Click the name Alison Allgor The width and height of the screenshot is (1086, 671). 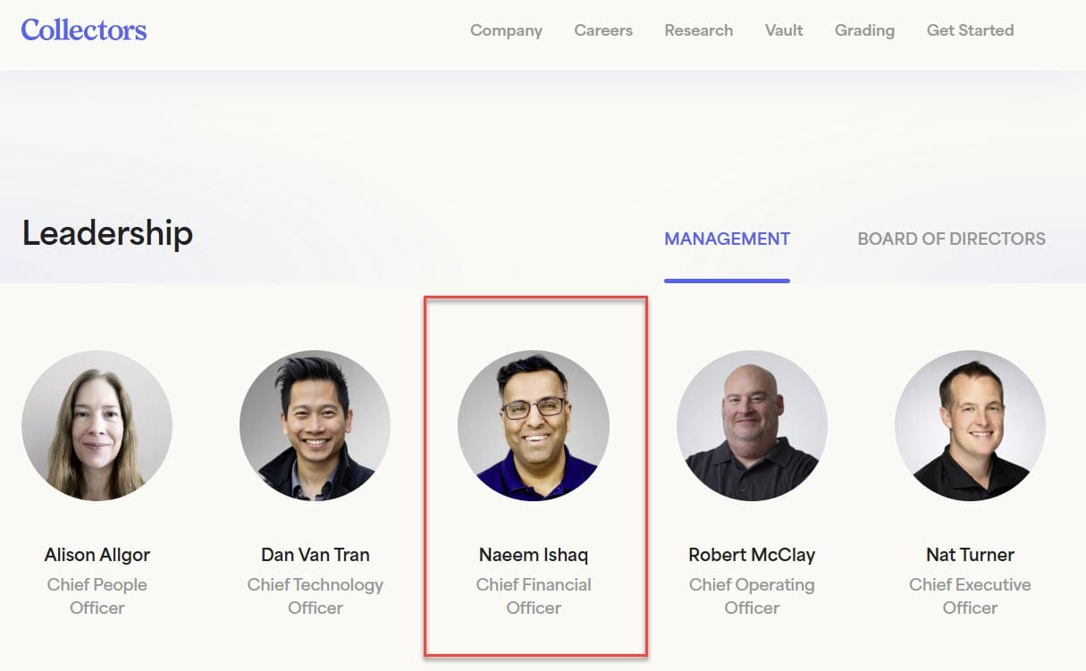tap(97, 555)
